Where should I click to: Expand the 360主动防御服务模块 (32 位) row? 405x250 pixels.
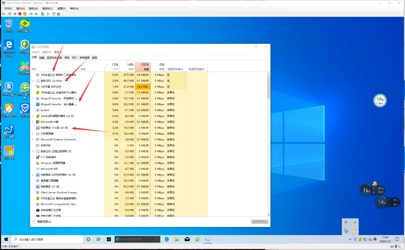click(x=33, y=116)
